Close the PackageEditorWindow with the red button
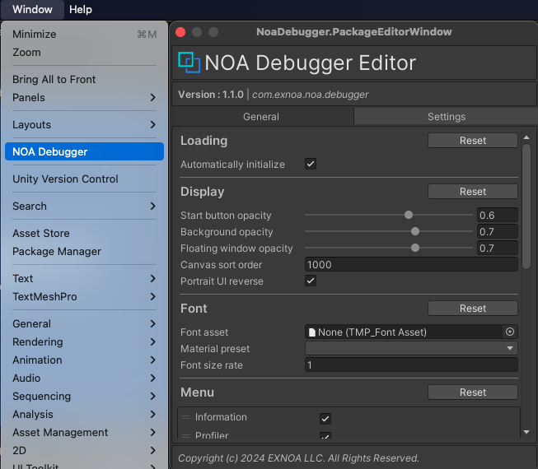Screen dimensions: 538x469 pyautogui.click(x=180, y=32)
